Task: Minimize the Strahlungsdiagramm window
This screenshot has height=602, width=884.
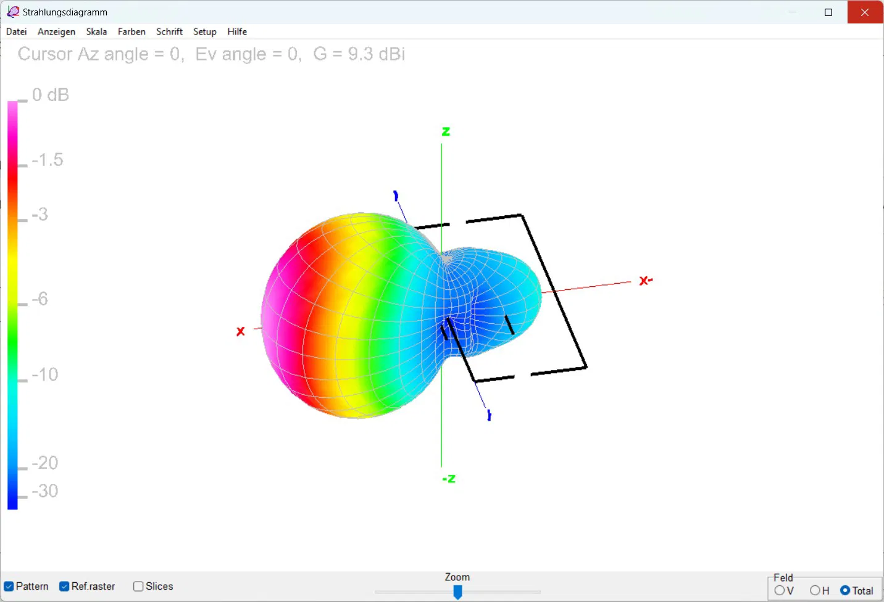Action: [x=793, y=12]
